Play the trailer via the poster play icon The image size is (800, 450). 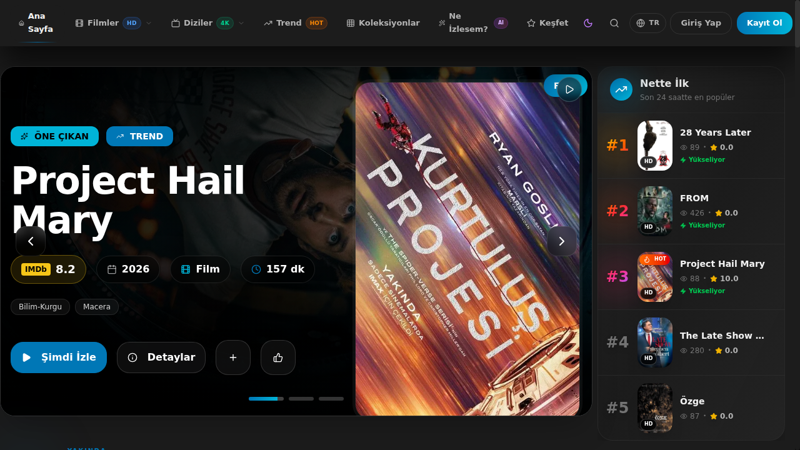569,89
